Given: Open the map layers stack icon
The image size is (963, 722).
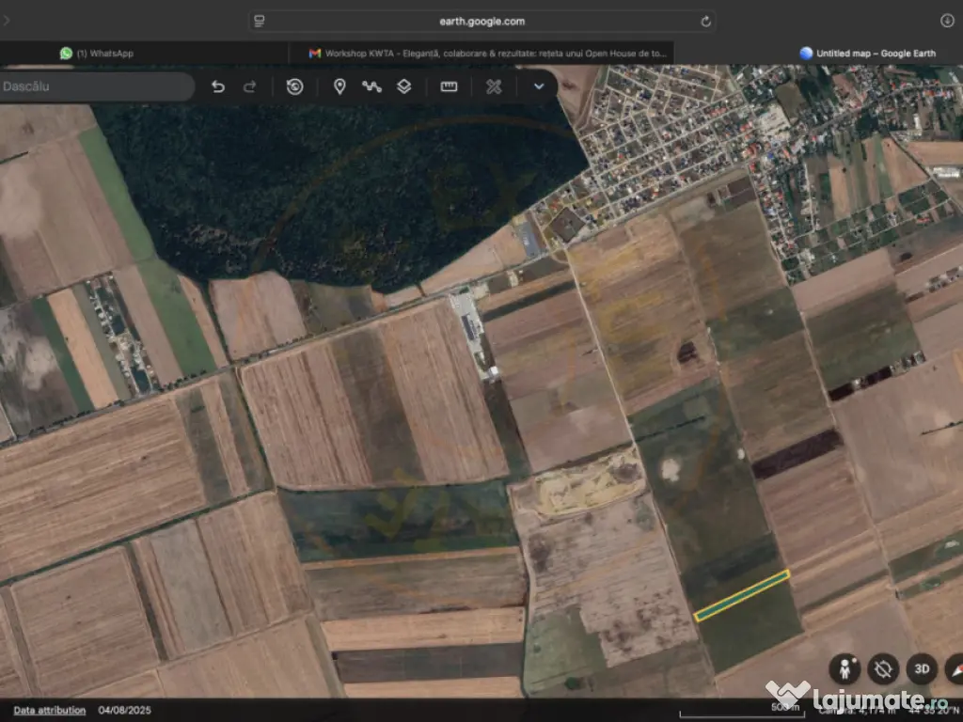Looking at the screenshot, I should [x=403, y=86].
